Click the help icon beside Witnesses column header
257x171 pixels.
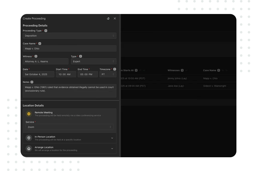coord(182,70)
